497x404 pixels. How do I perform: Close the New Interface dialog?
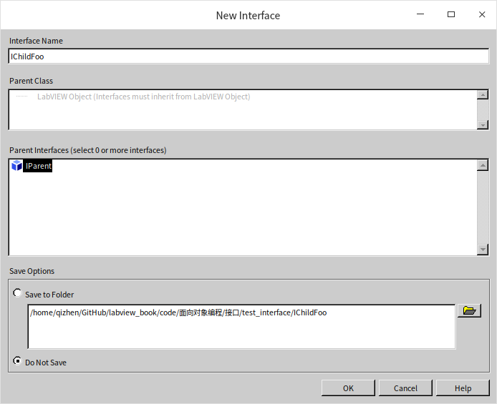(x=479, y=14)
